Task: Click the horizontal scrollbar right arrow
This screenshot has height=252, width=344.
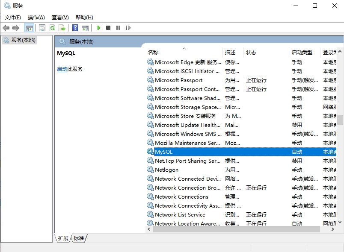Action: click(x=333, y=229)
